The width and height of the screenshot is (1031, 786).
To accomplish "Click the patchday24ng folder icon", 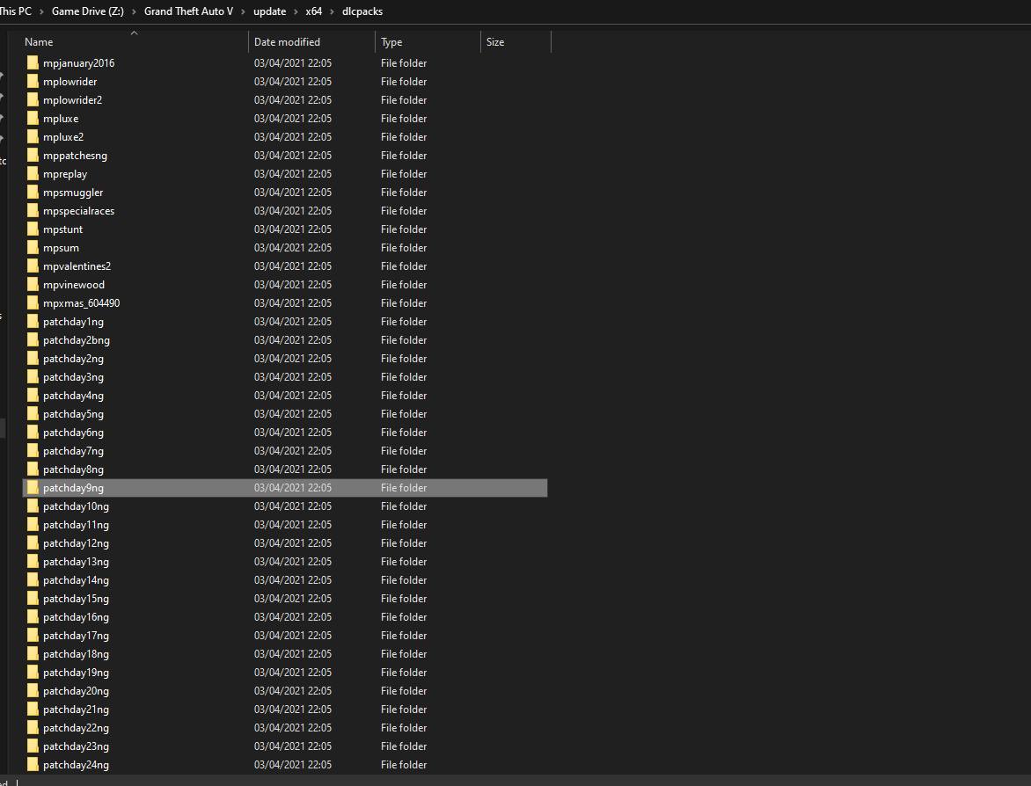I will [33, 765].
